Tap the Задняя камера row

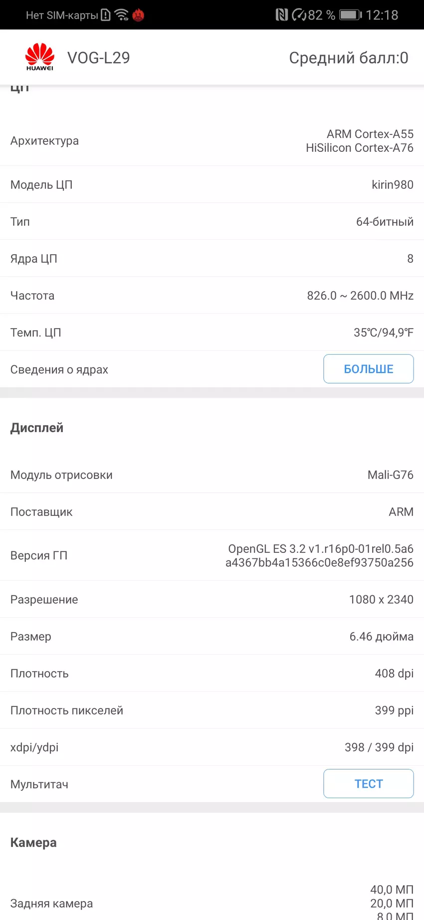212,903
